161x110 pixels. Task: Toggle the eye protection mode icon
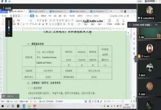tap(86, 101)
